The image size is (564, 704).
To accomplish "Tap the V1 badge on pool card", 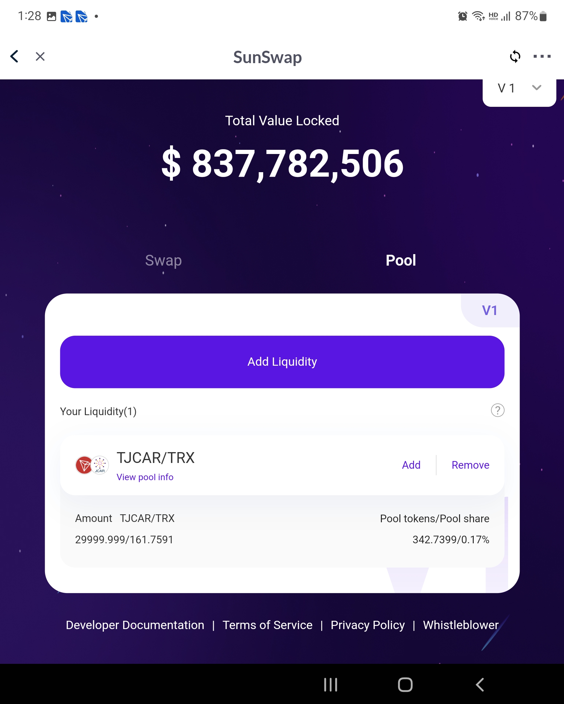I will tap(490, 310).
